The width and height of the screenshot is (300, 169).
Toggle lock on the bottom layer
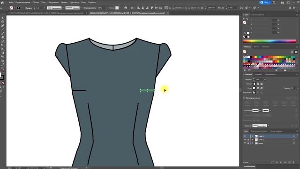[248, 143]
